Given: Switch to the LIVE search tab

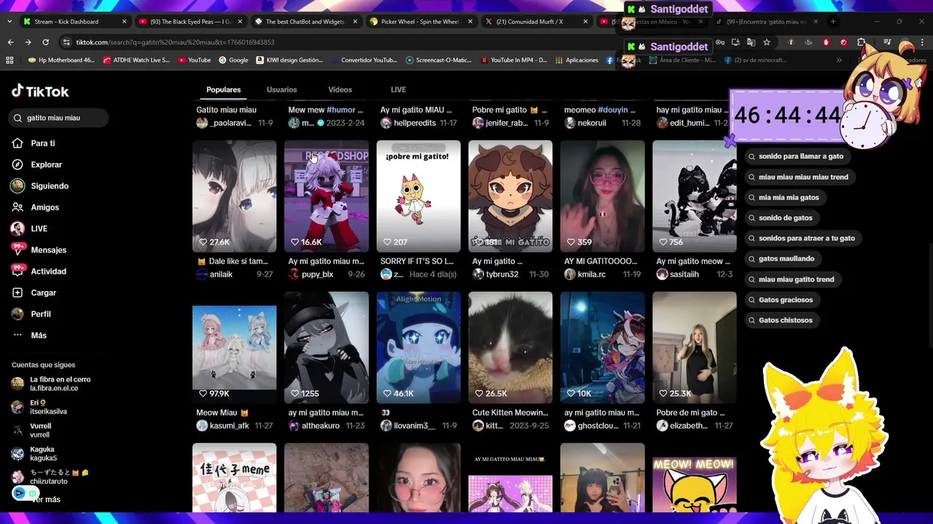Looking at the screenshot, I should click(x=398, y=90).
